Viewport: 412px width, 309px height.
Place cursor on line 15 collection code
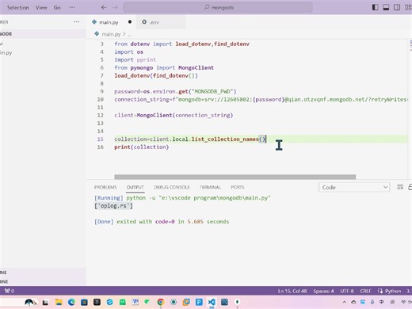coord(189,139)
